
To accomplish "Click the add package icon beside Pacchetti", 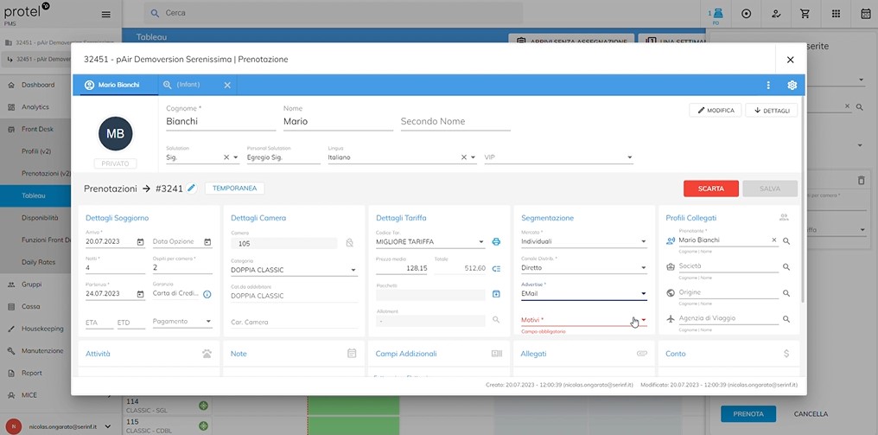I will point(496,294).
